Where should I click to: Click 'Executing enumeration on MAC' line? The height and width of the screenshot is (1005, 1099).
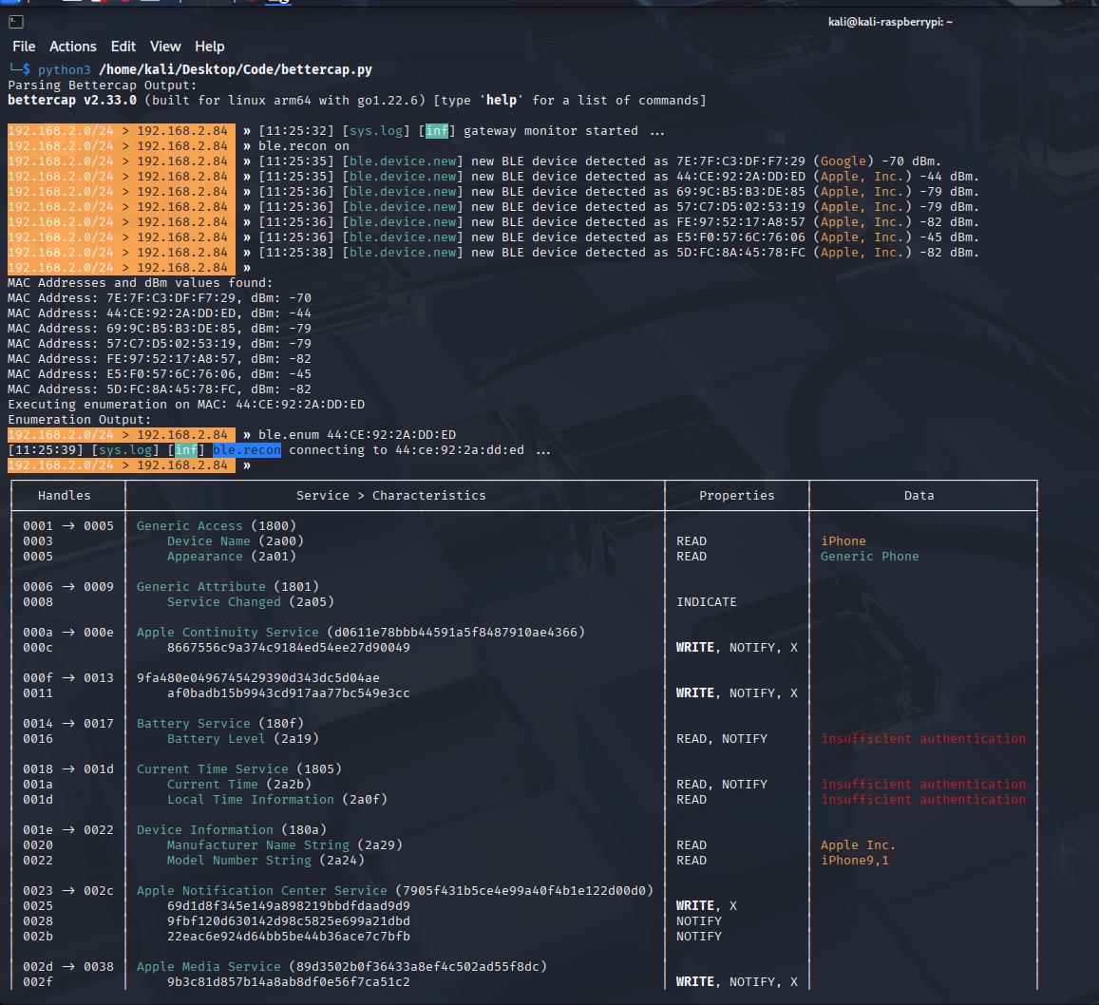tap(186, 405)
